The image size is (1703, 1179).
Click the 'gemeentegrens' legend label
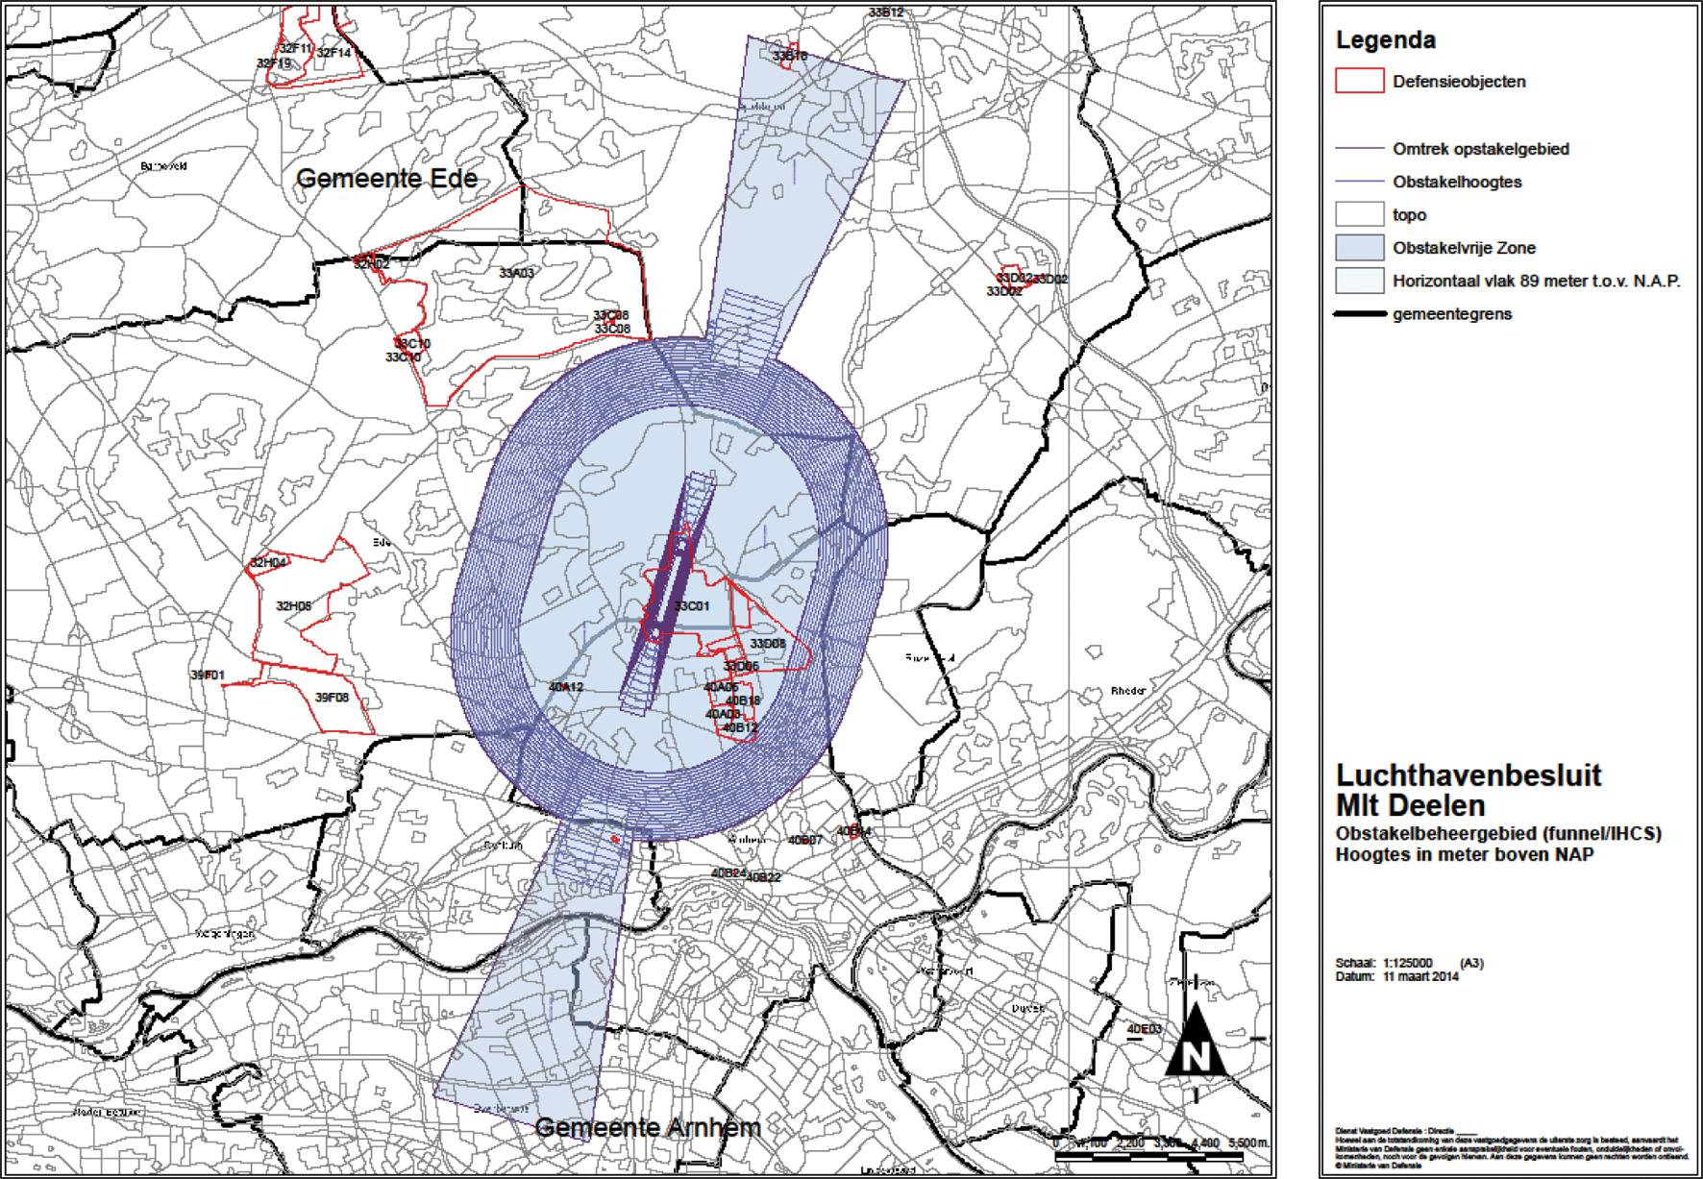coord(1452,314)
